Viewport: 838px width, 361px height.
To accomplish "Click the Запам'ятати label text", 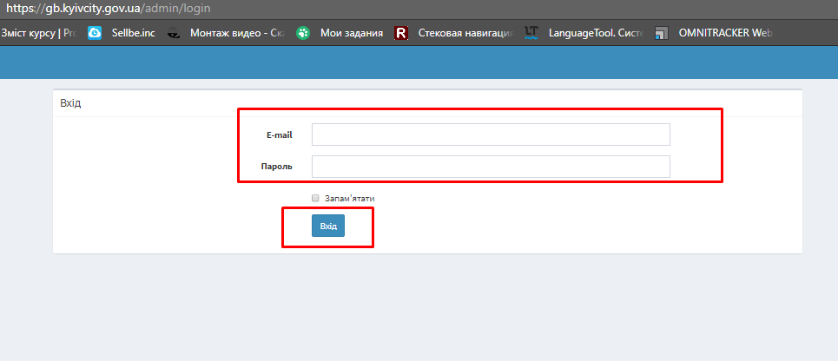I will tap(349, 198).
